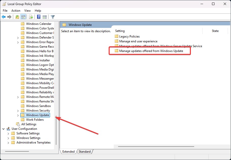The height and width of the screenshot is (160, 231).
Task: Expand Windows Settings under User Configuration
Action: coord(8,138)
